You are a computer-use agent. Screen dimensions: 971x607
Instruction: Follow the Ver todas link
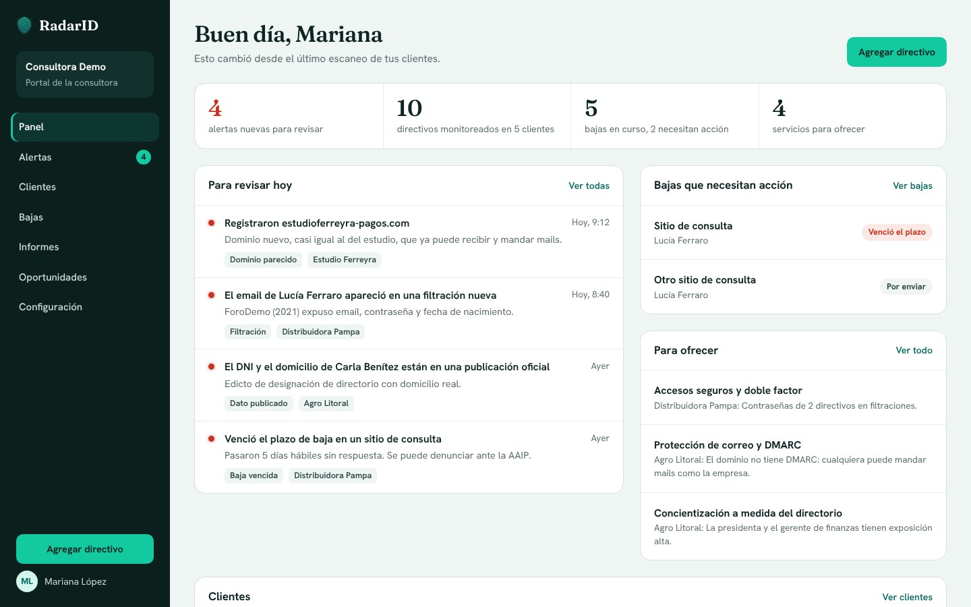tap(589, 185)
